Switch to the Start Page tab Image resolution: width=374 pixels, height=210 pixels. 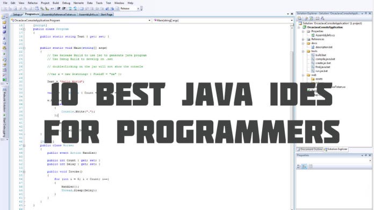coord(106,14)
